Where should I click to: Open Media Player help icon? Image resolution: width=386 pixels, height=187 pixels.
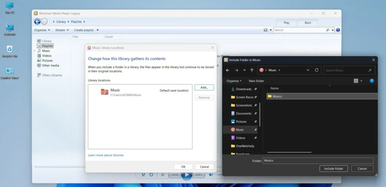point(338,30)
